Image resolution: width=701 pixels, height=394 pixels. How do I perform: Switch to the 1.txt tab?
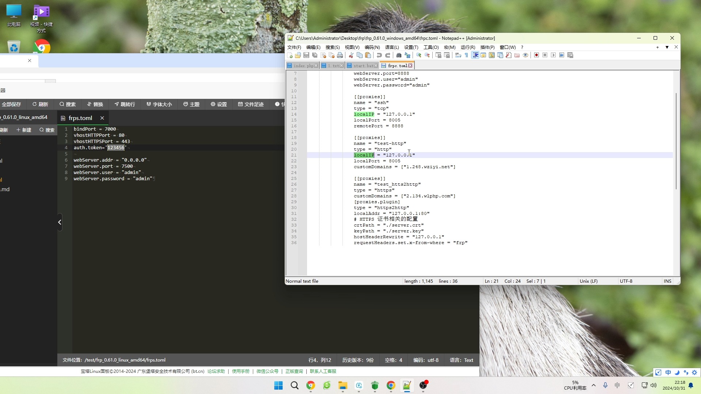pyautogui.click(x=332, y=66)
